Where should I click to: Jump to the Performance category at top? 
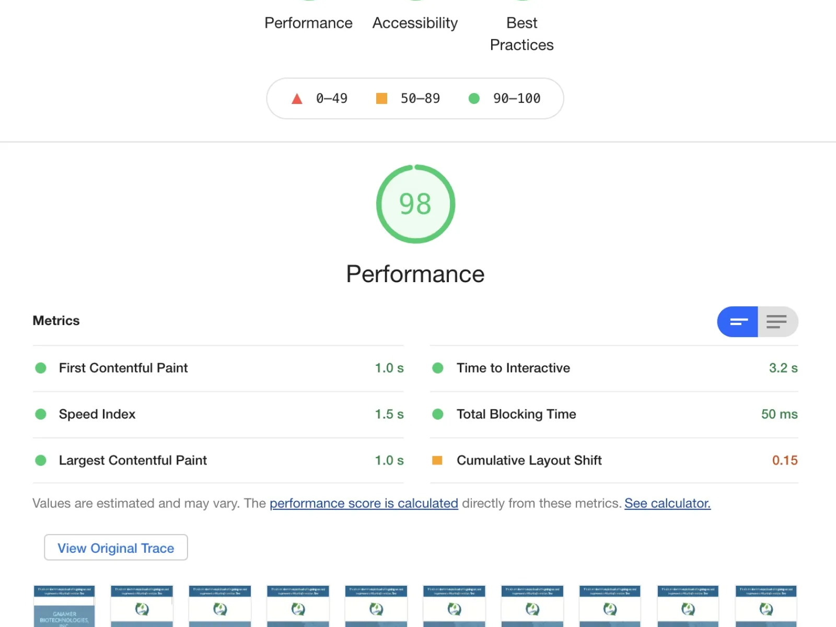308,23
